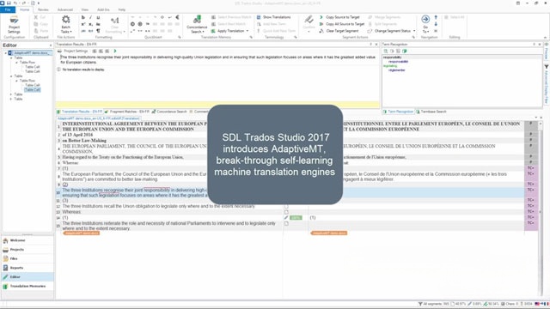Open the Go To navigation button
The image size is (550, 309).
(x=425, y=24)
